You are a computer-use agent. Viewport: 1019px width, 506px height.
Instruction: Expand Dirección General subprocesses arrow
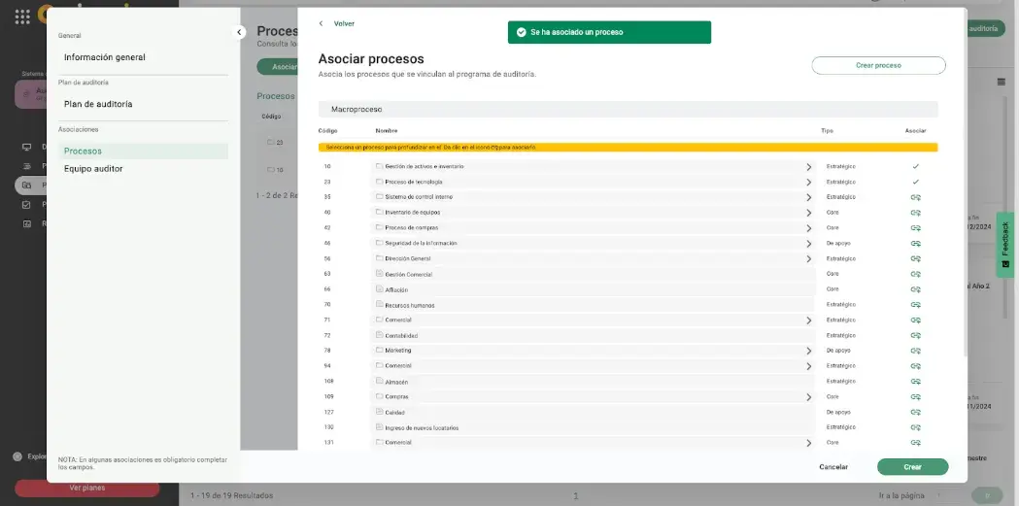(x=808, y=259)
